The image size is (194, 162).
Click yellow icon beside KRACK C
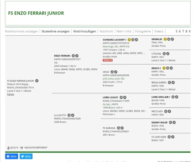[x=164, y=68]
